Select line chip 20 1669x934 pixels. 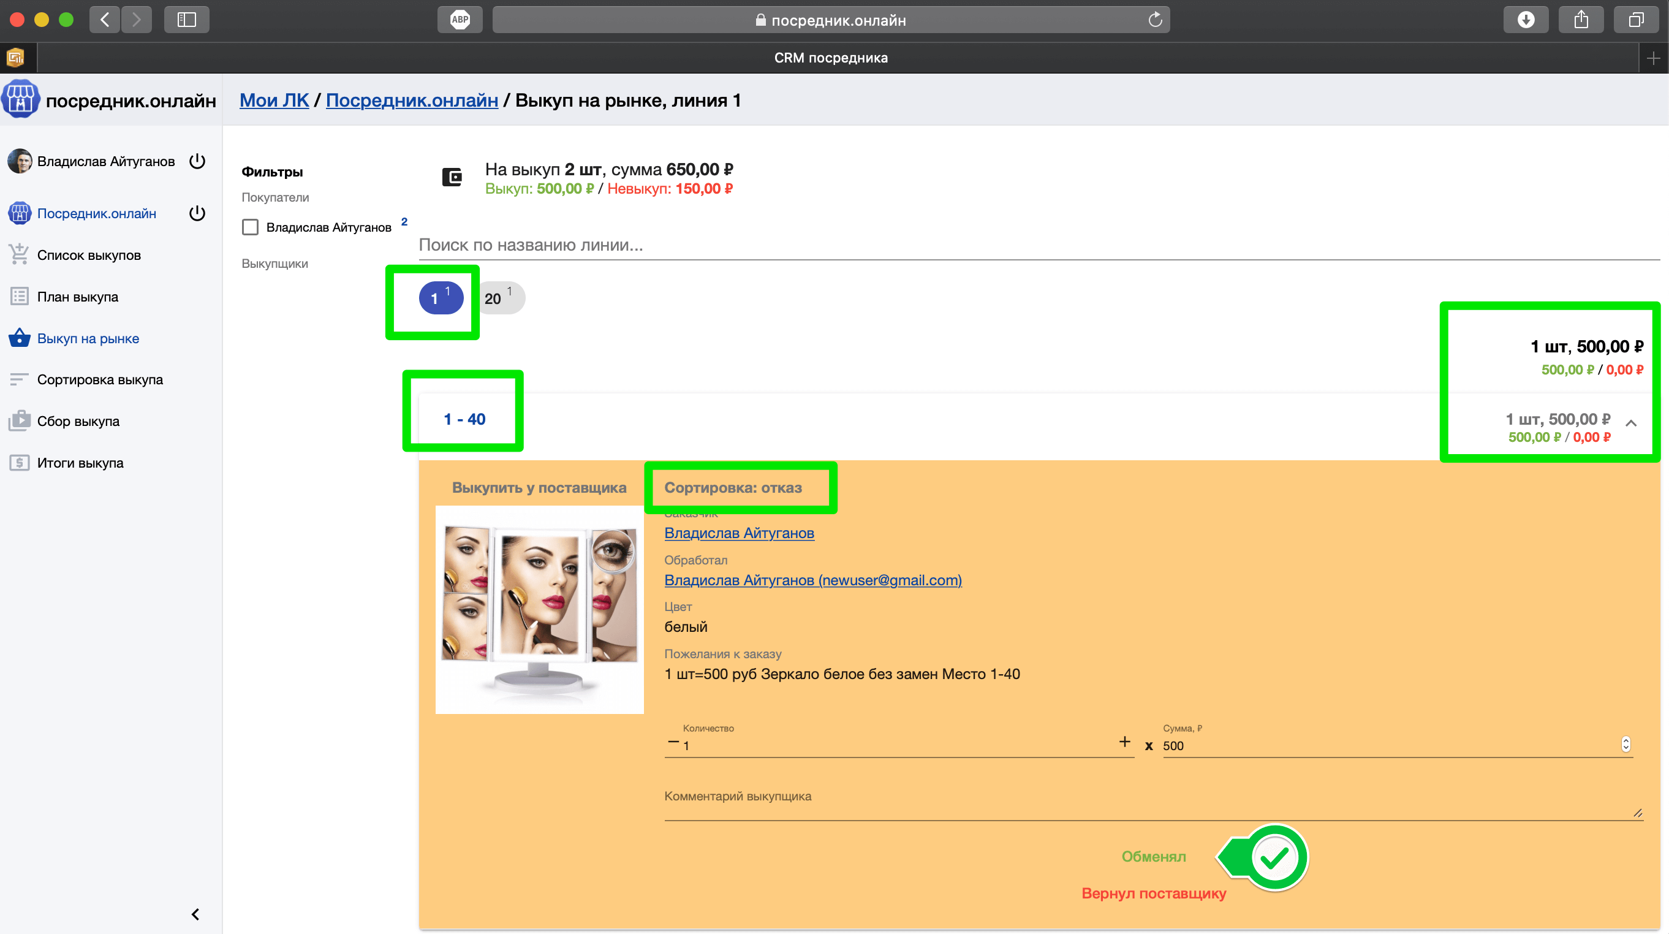coord(498,298)
